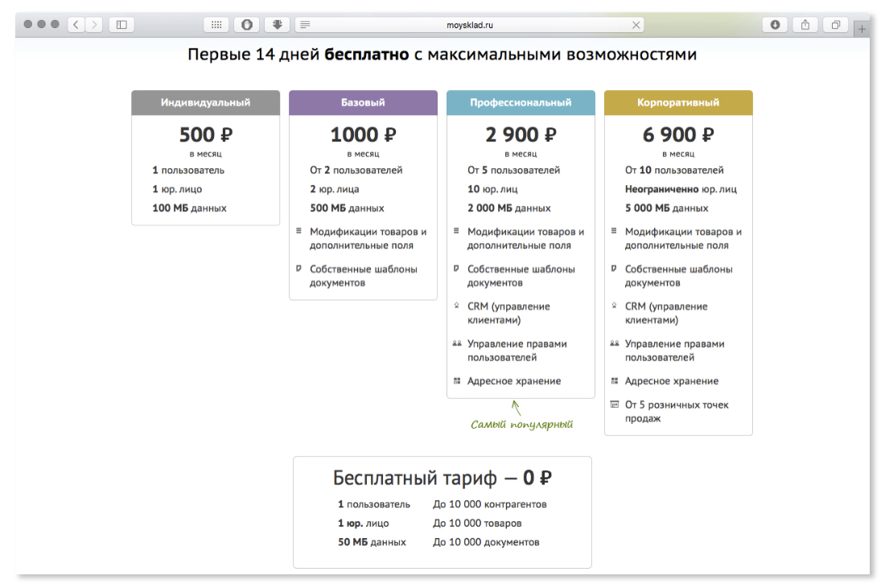Show Safari downloads
The image size is (885, 588).
tap(775, 25)
